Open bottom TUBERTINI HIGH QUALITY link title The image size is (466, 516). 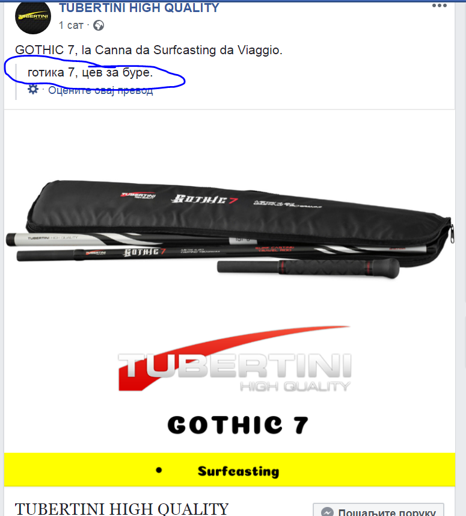click(x=121, y=509)
